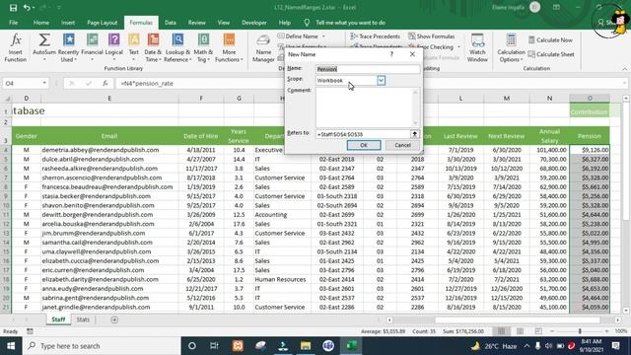
Task: Open the More Functions menu
Action: click(x=229, y=48)
